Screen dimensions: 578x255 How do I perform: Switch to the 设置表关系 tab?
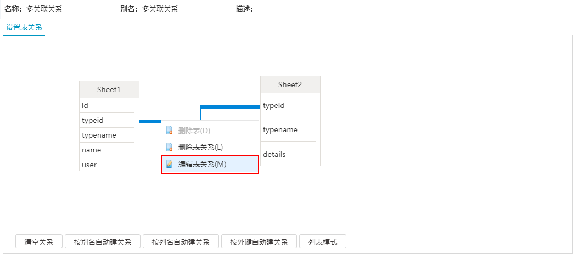point(24,27)
